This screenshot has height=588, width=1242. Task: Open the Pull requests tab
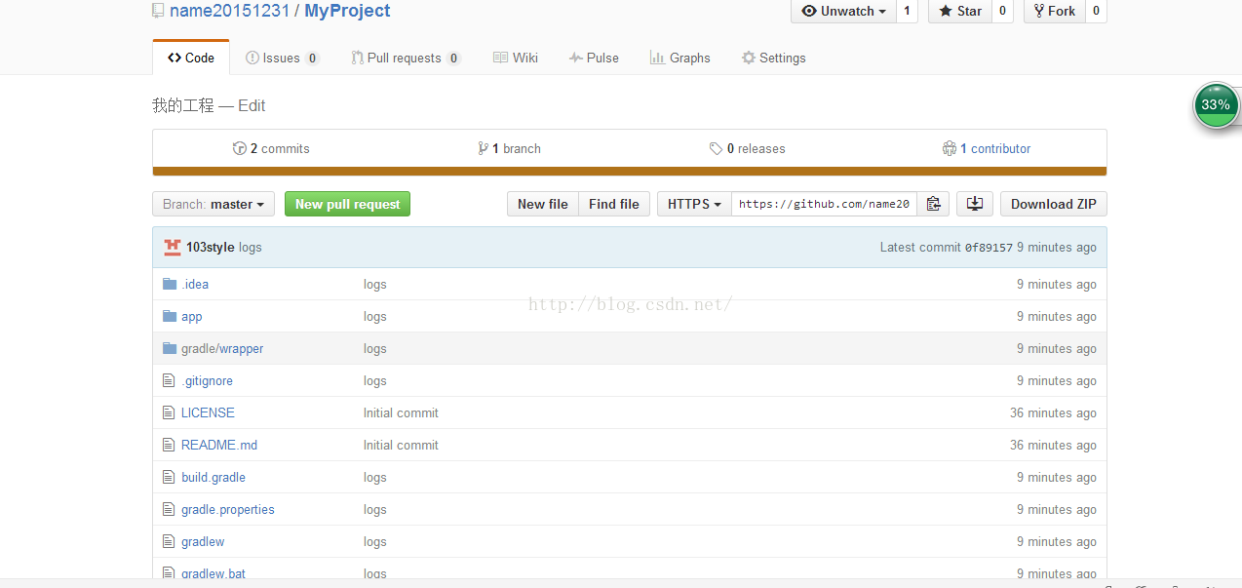click(406, 58)
